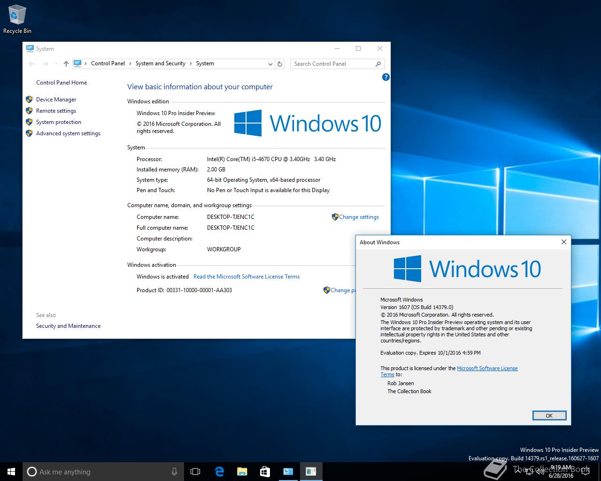Click Version 1607 OS Build text
601x481 pixels.
(417, 307)
